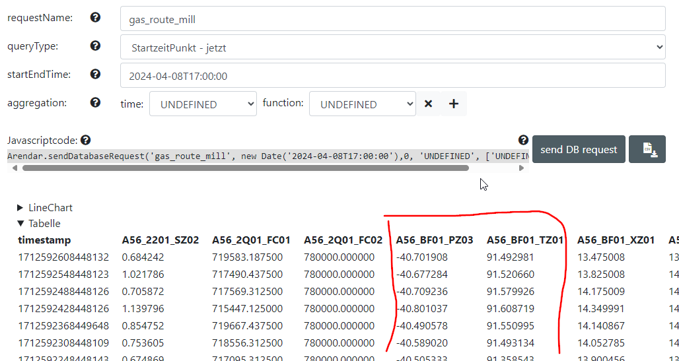
Task: Click the send DB request button
Action: point(579,149)
